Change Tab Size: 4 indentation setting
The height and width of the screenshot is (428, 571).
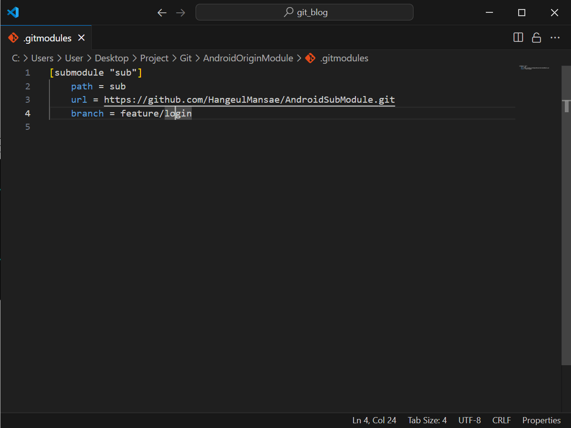427,420
